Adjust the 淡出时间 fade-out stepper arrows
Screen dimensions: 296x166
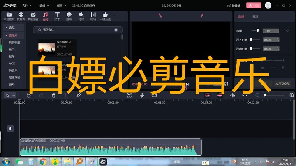click(x=277, y=48)
